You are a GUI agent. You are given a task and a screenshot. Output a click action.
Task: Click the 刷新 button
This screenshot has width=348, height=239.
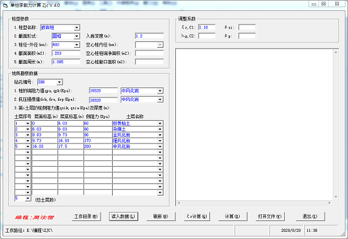161,216
